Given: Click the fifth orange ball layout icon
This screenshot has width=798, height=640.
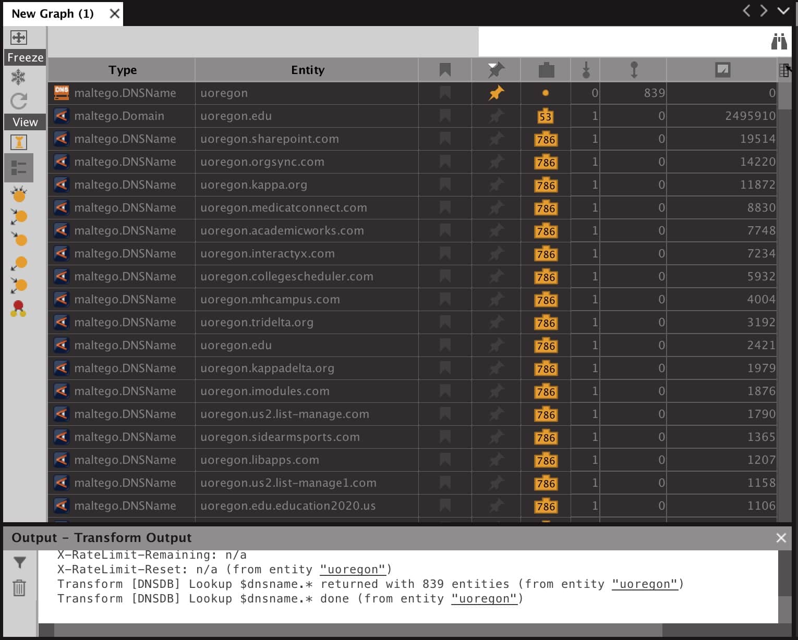Looking at the screenshot, I should point(19,285).
